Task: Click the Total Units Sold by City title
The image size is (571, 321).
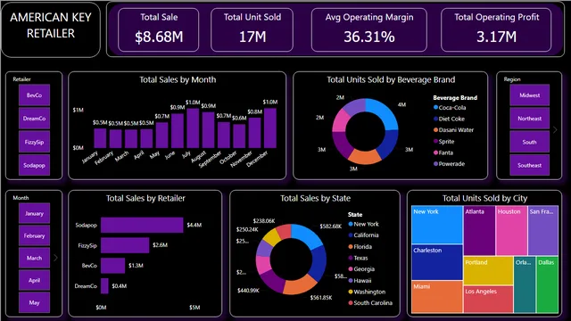Action: 484,198
